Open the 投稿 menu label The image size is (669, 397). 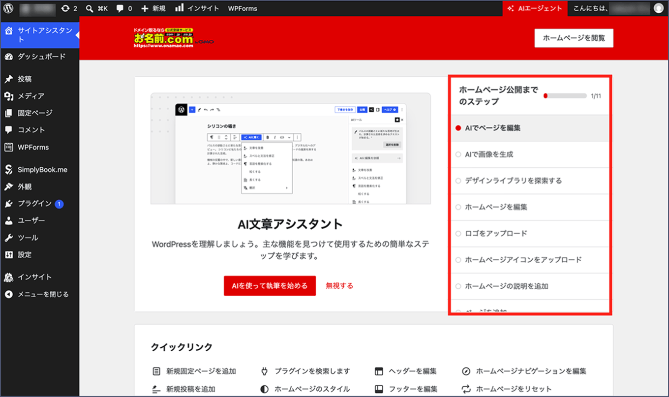pyautogui.click(x=25, y=79)
